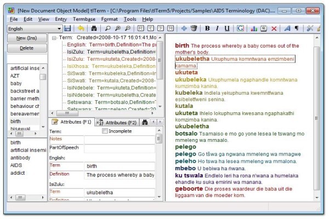Open the bar chart statistics icon
Viewport: 329px width, 219px height.
pos(254,28)
